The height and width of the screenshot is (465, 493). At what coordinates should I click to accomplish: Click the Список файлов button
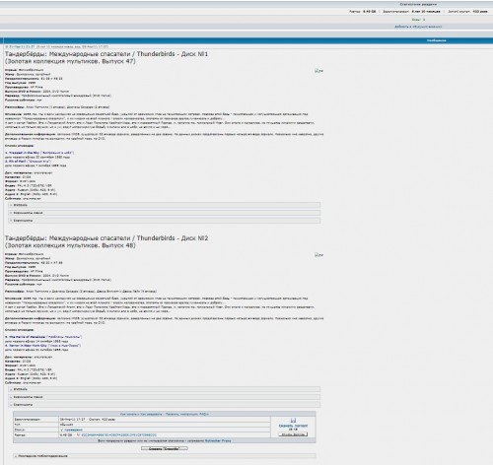293,434
